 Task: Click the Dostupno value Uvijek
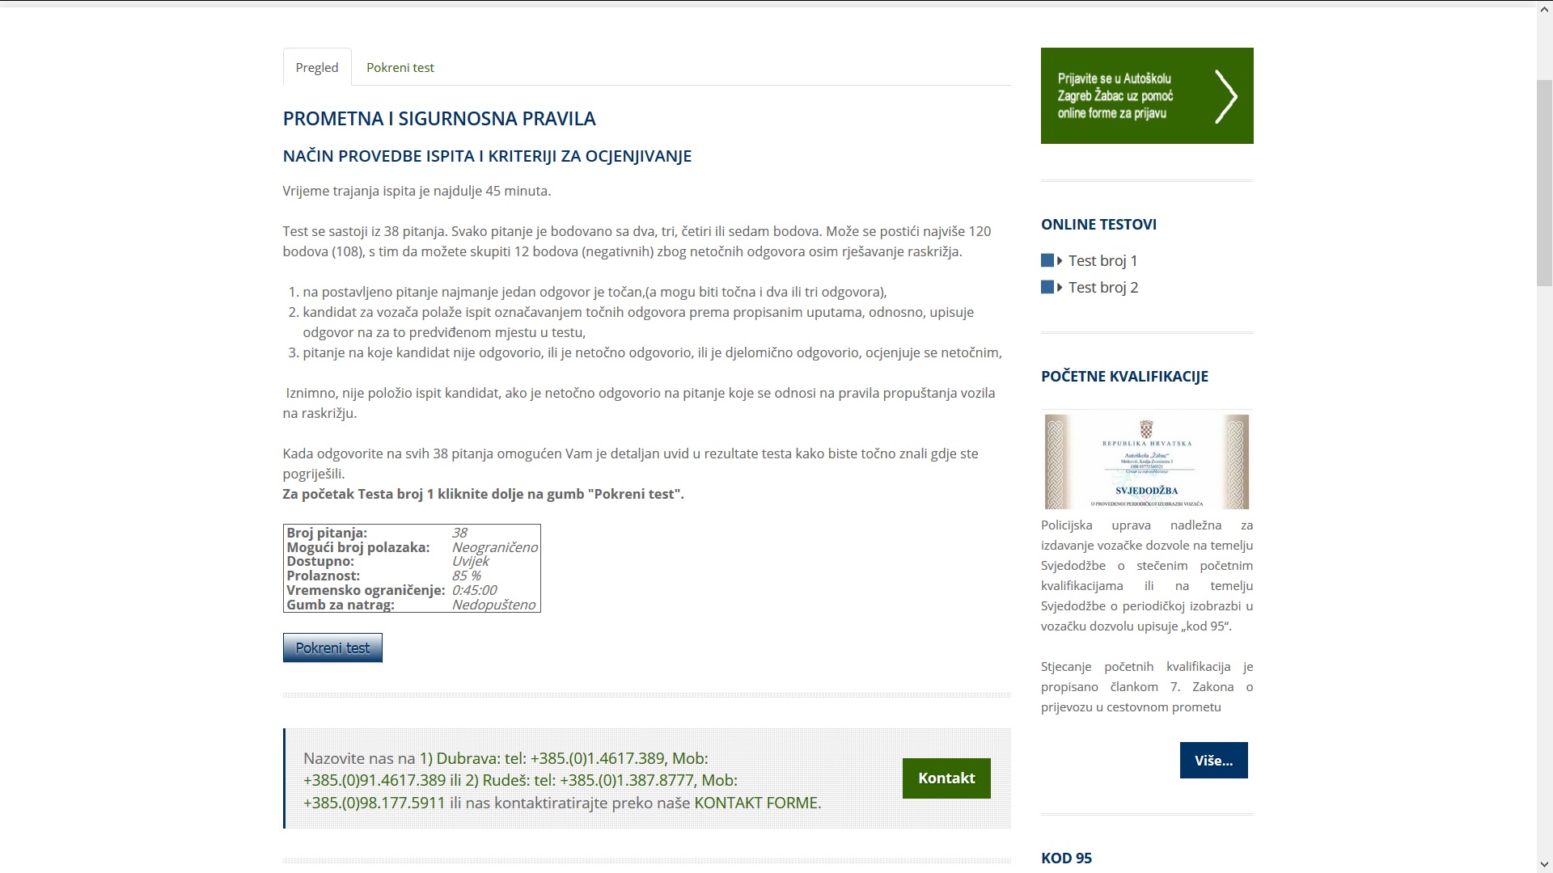point(471,561)
